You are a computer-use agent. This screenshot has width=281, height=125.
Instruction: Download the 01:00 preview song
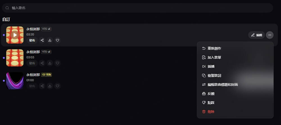pos(50,86)
